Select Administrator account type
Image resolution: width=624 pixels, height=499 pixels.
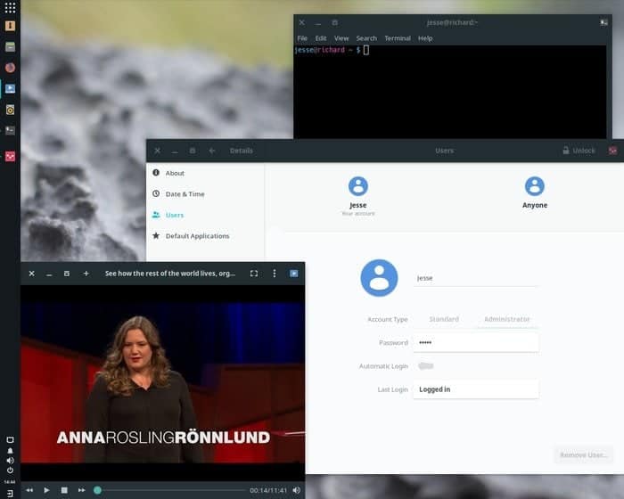507,319
